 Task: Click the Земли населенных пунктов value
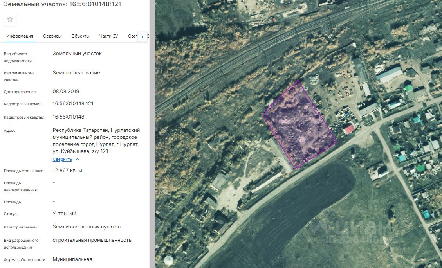[87, 227]
